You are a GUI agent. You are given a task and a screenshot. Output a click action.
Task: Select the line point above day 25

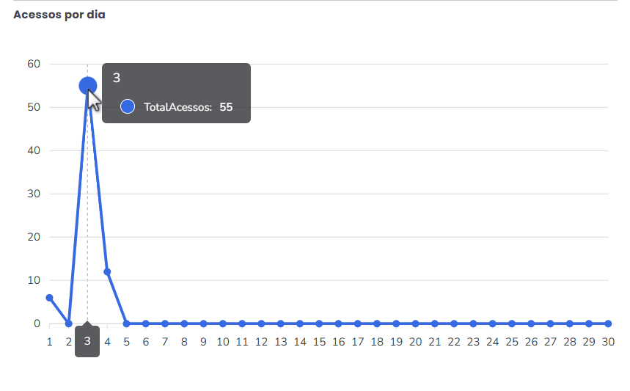pyautogui.click(x=512, y=324)
